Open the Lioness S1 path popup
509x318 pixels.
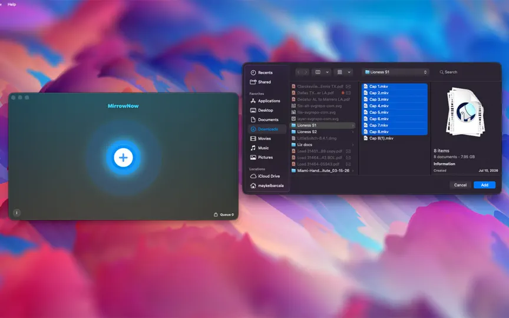pyautogui.click(x=396, y=72)
